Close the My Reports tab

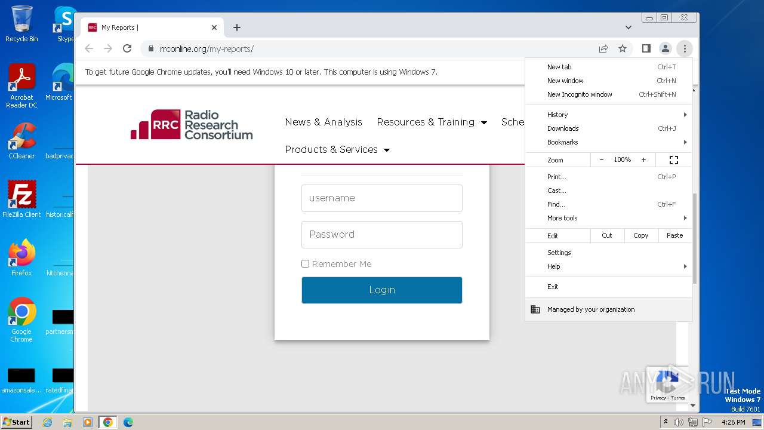click(x=214, y=27)
